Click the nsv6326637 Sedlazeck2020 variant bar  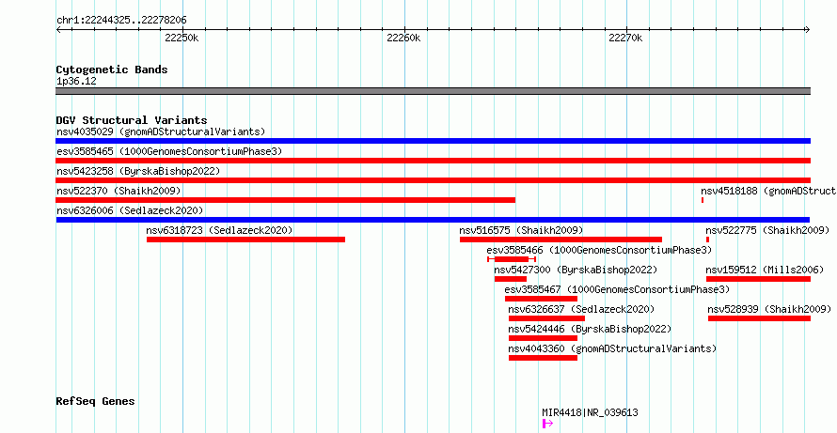(x=546, y=318)
